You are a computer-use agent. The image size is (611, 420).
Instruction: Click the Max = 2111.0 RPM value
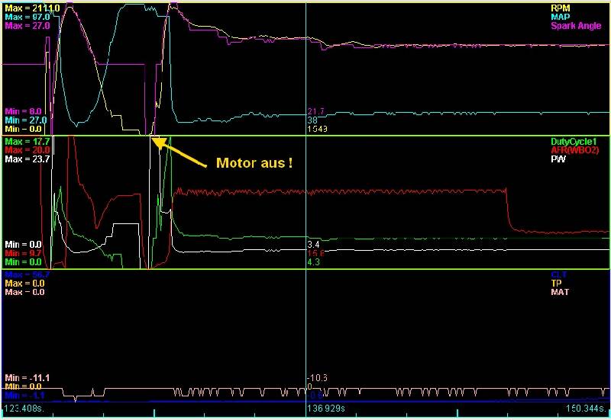click(27, 7)
